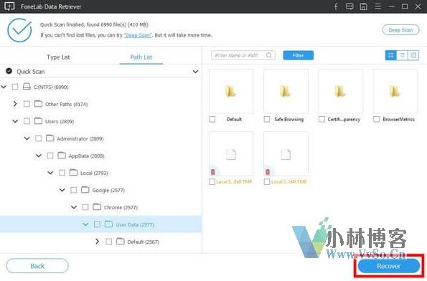Open the hamburger menu icon

click(x=377, y=6)
